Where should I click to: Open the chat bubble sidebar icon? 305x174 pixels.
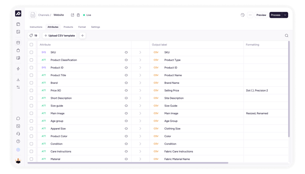click(x=18, y=118)
